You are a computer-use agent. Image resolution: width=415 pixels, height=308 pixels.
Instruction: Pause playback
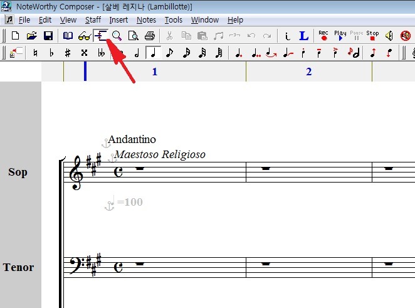[x=357, y=35]
